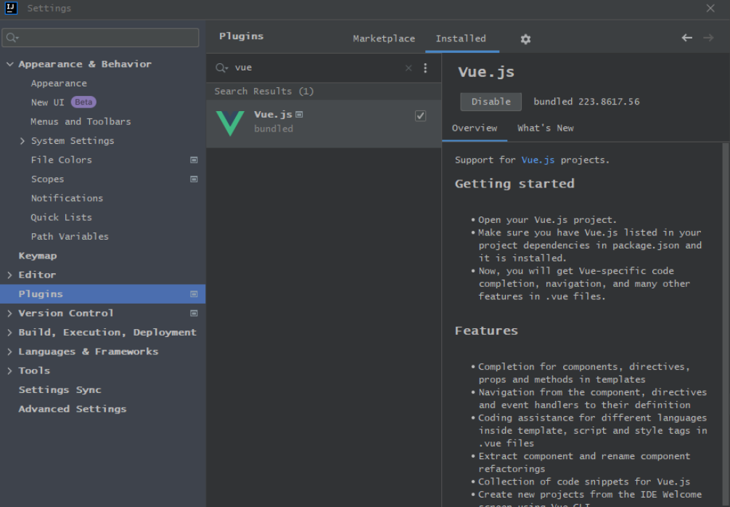Click the Beta badge next to New UI
The width and height of the screenshot is (730, 507).
coord(83,102)
